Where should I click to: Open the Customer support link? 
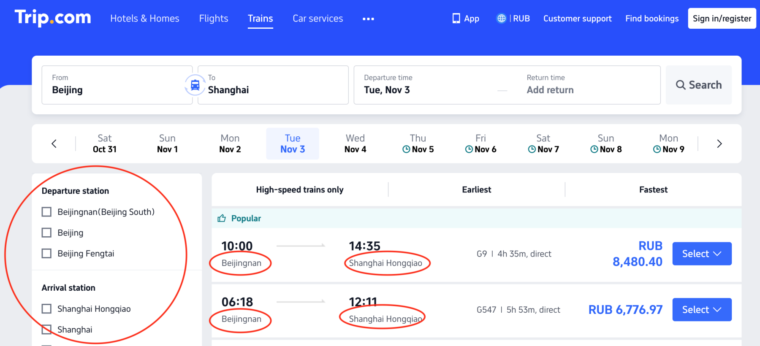click(x=578, y=19)
